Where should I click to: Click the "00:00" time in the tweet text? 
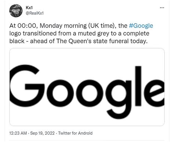pyautogui.click(x=27, y=26)
